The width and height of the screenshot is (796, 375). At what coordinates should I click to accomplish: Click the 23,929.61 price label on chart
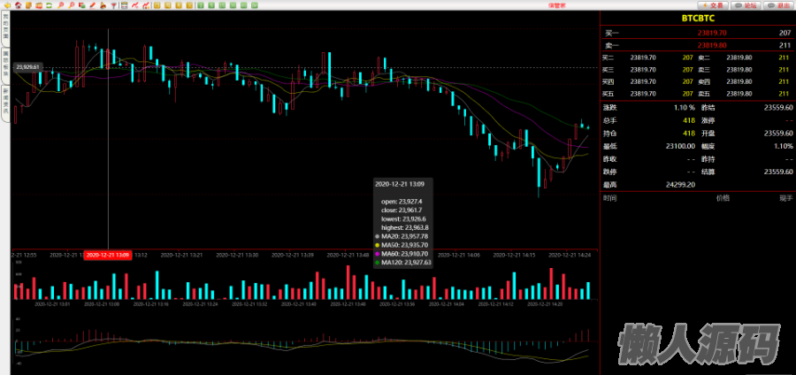tap(28, 67)
